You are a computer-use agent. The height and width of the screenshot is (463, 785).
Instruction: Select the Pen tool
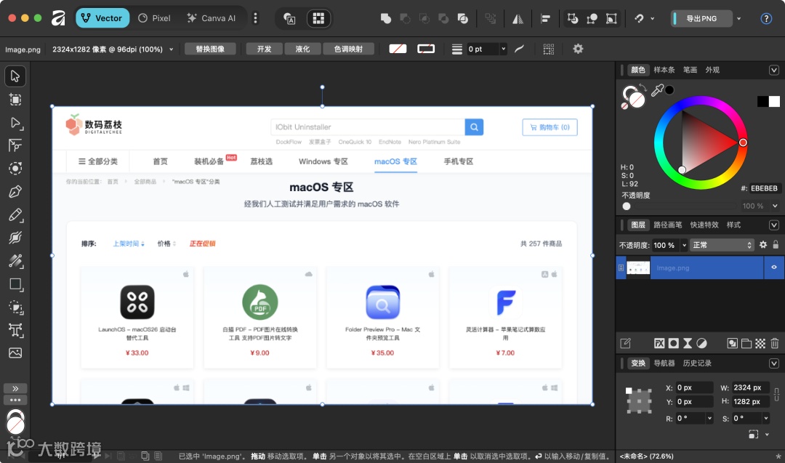(x=15, y=192)
